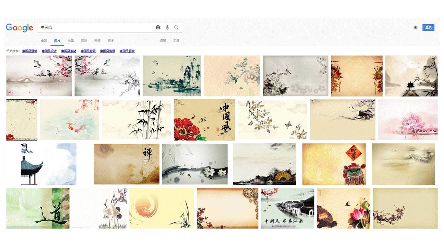This screenshot has width=444, height=249.
Task: Click the 中国风海报 related search link
Action: (x=108, y=51)
